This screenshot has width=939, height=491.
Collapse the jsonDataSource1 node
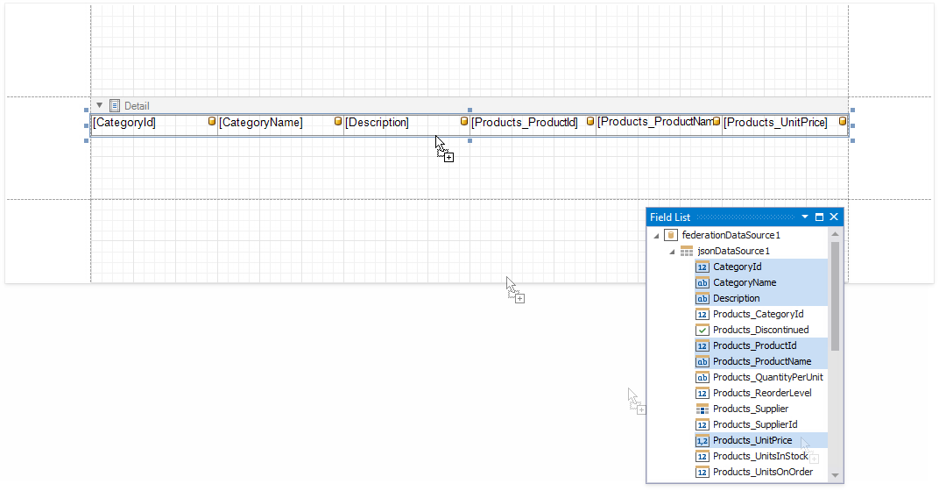(672, 252)
